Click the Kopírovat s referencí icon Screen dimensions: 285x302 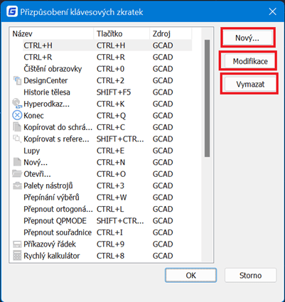click(17, 139)
